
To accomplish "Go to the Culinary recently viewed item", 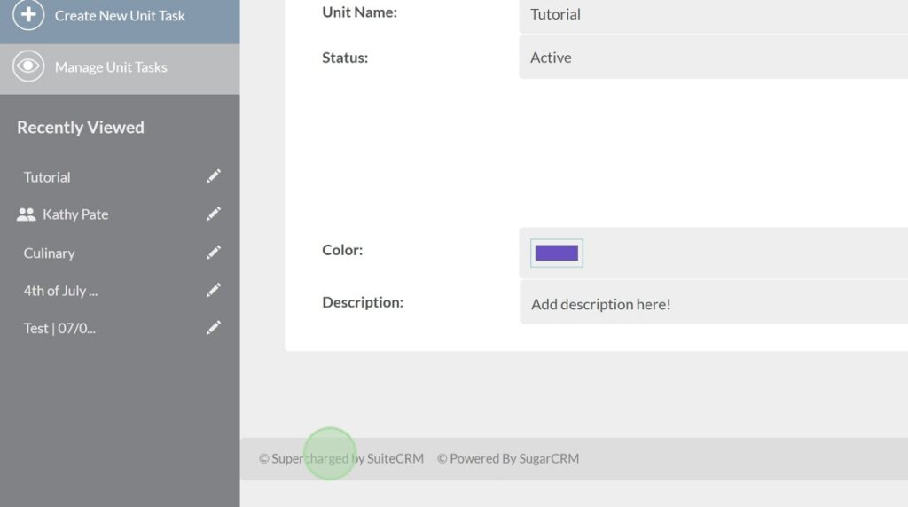I will (49, 253).
